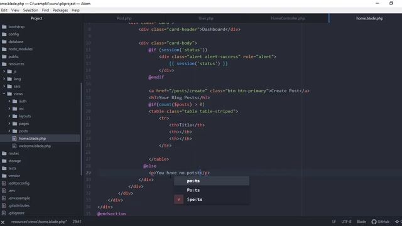Viewport: 402px width, 226px height.
Task: Collapse the views folder chevron
Action: tap(4, 94)
